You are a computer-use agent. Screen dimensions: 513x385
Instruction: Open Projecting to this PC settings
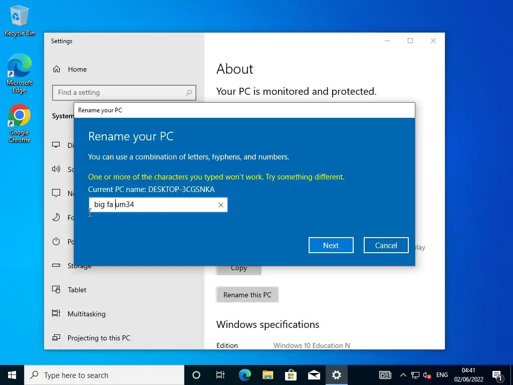tap(99, 338)
